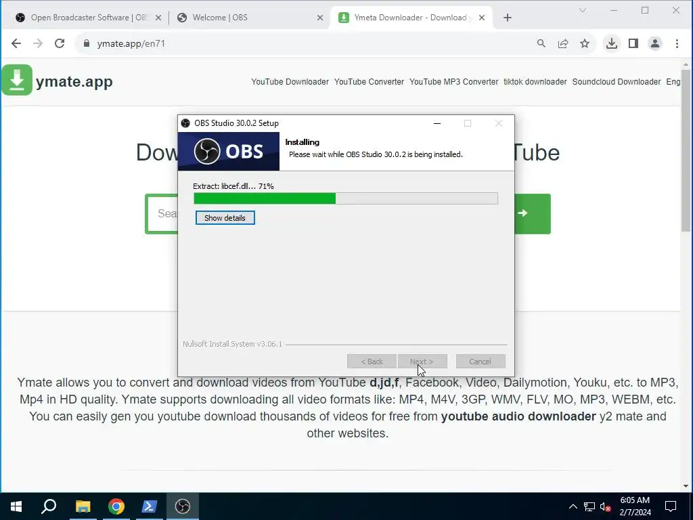The image size is (693, 520).
Task: Show hidden system tray icons
Action: (x=573, y=506)
